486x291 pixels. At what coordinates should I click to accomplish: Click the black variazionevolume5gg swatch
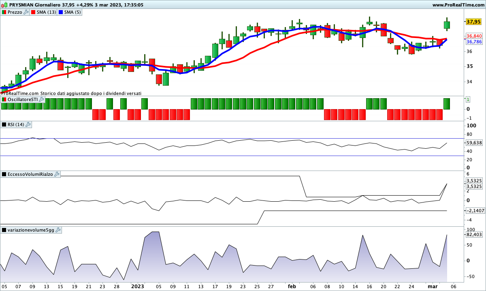coord(4,230)
